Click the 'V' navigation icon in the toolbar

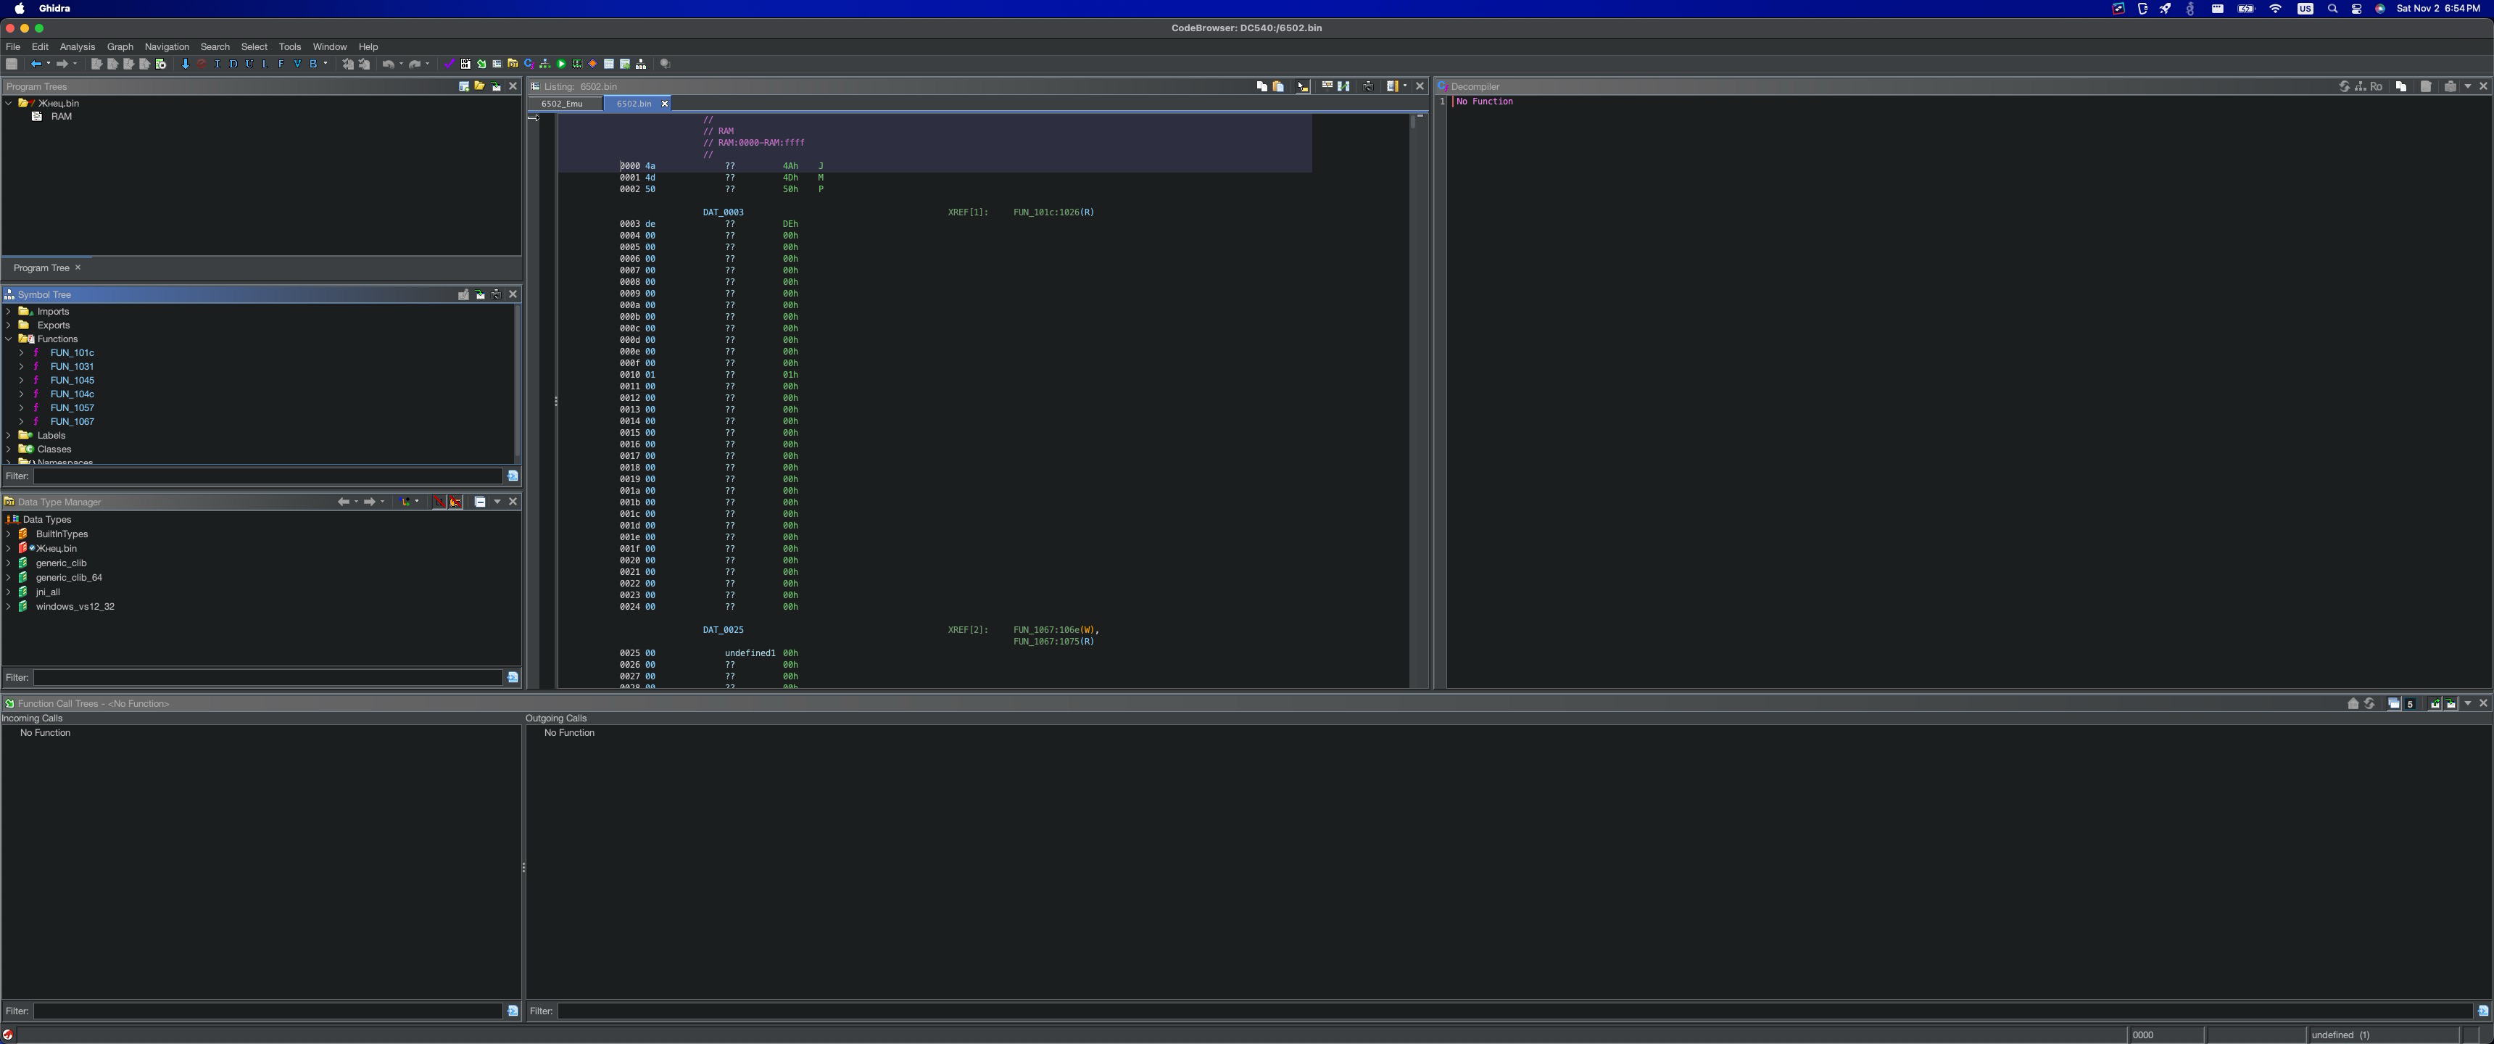[297, 64]
